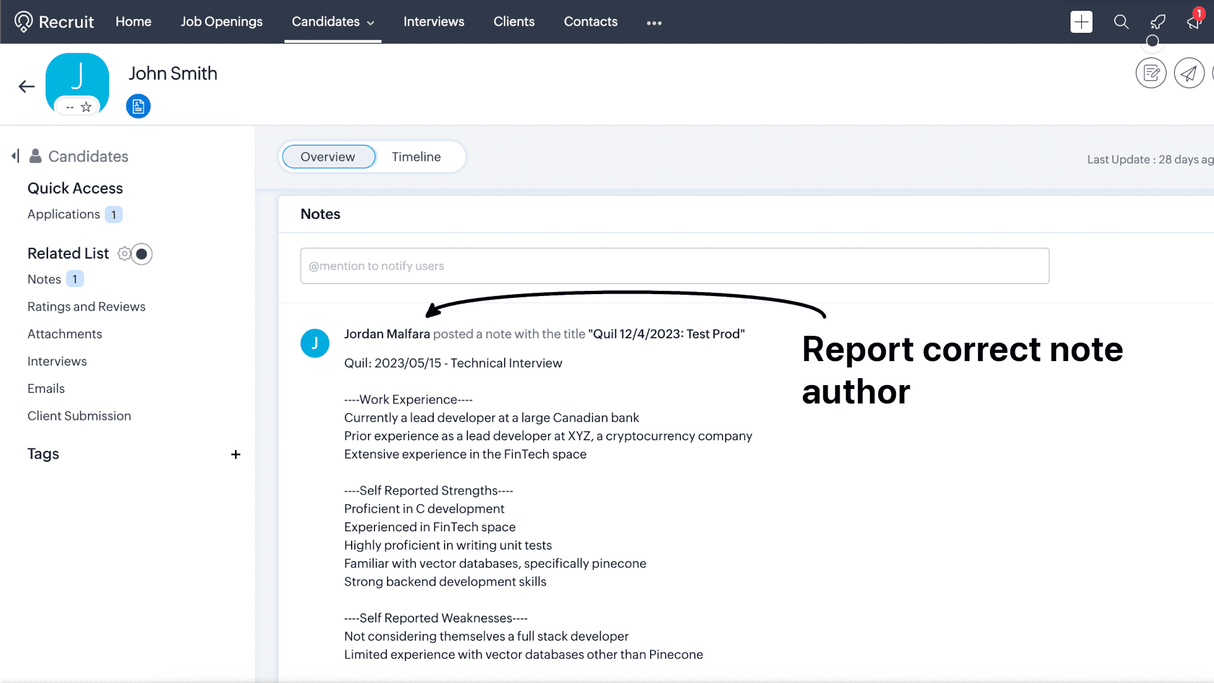This screenshot has width=1214, height=683.
Task: Click the edit note icon near the top right
Action: pos(1151,73)
